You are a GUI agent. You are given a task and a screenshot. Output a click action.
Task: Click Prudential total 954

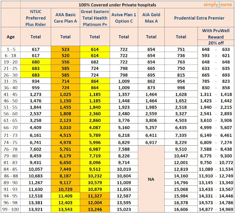pyautogui.click(x=181, y=81)
